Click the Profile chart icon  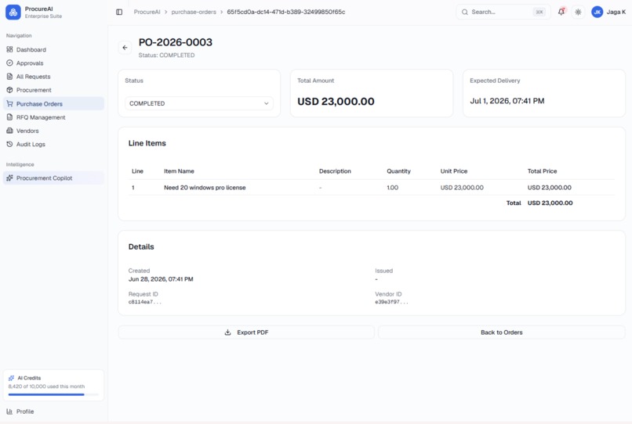click(9, 411)
